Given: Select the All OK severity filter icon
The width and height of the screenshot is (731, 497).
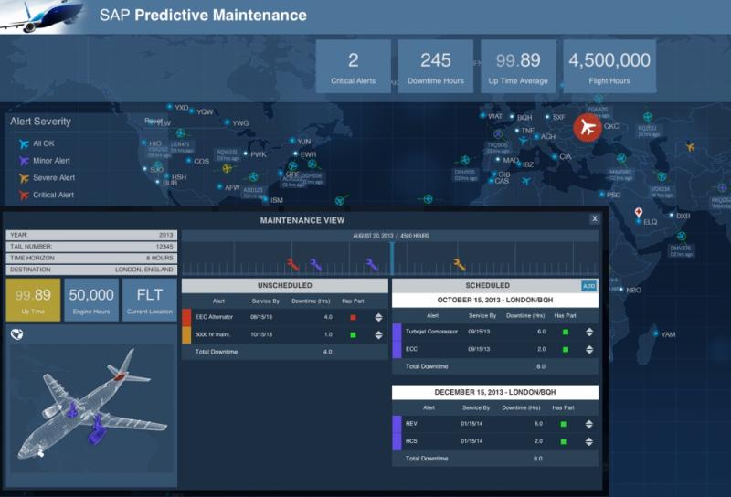Looking at the screenshot, I should coord(24,143).
